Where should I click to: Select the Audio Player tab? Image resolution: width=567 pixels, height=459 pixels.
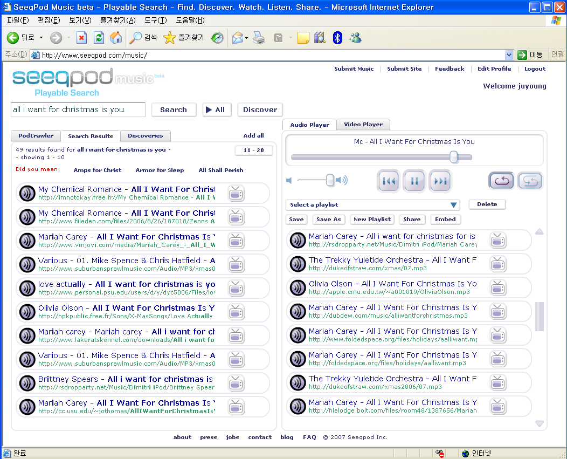tap(309, 125)
